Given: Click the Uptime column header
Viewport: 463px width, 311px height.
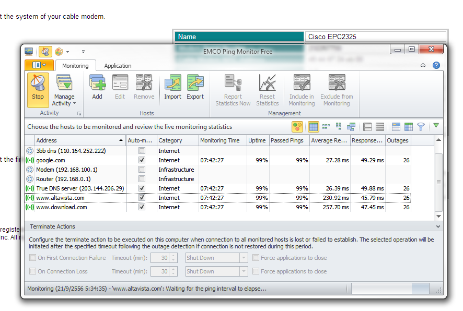Looking at the screenshot, I should (257, 140).
